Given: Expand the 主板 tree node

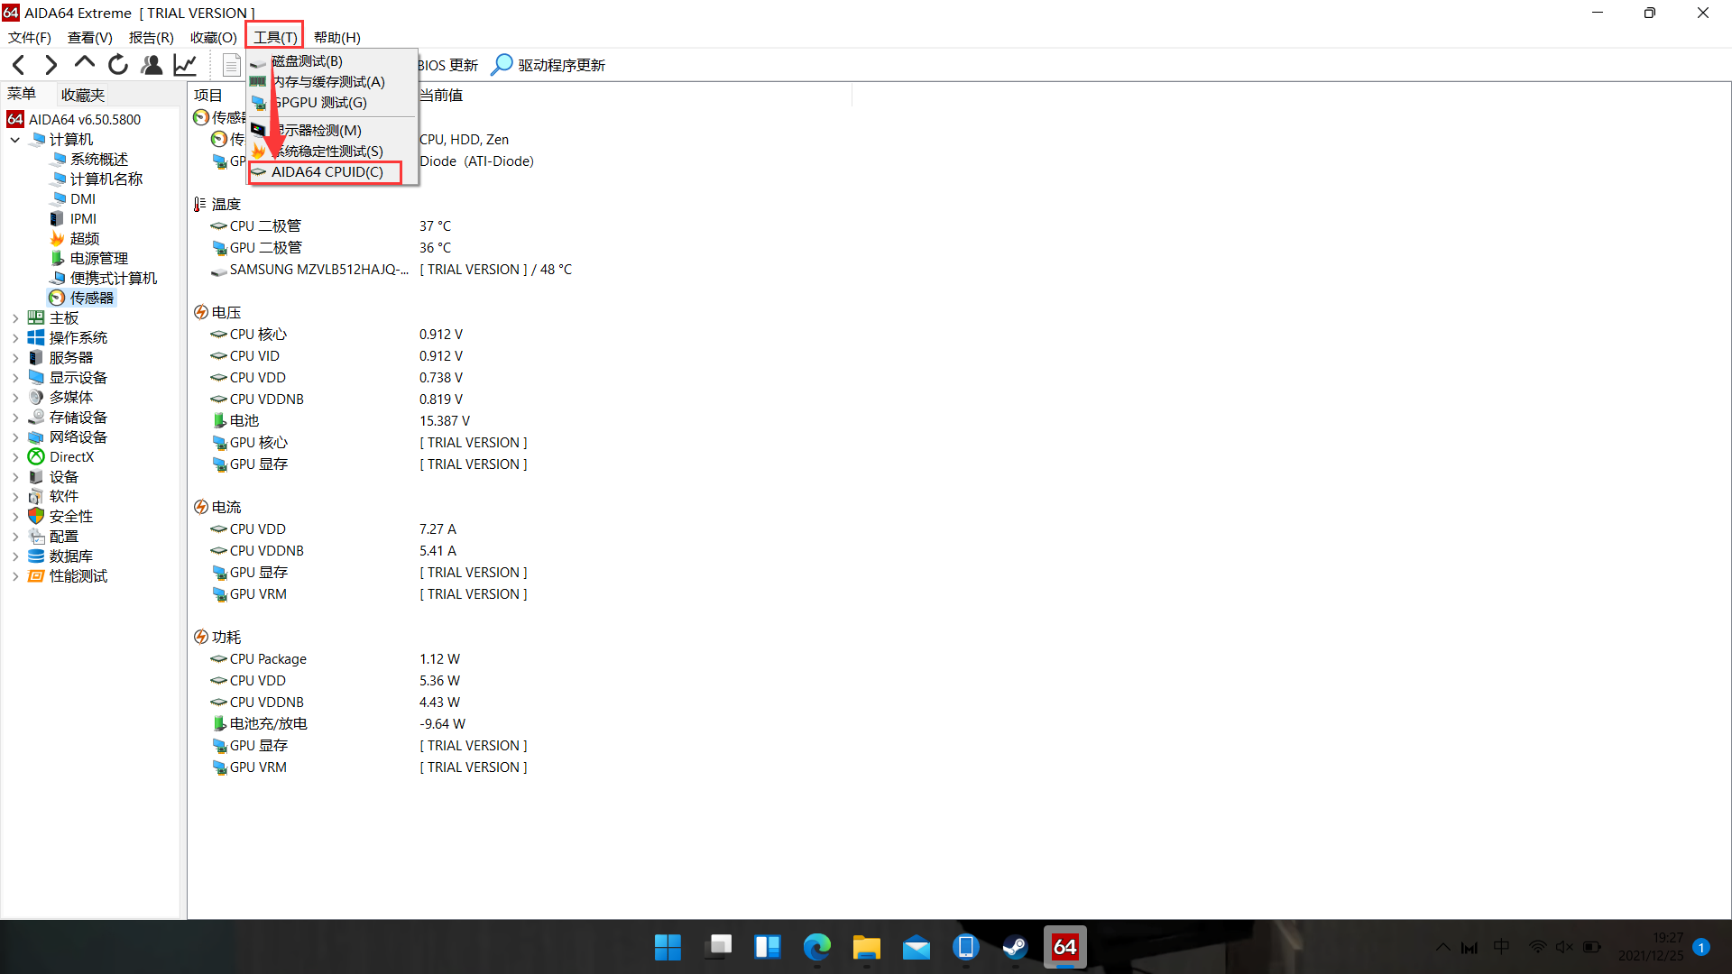Looking at the screenshot, I should click(15, 318).
